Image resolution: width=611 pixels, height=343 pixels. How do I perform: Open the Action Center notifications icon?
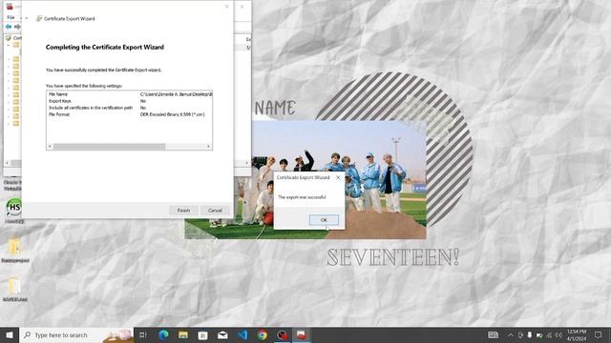[599, 334]
